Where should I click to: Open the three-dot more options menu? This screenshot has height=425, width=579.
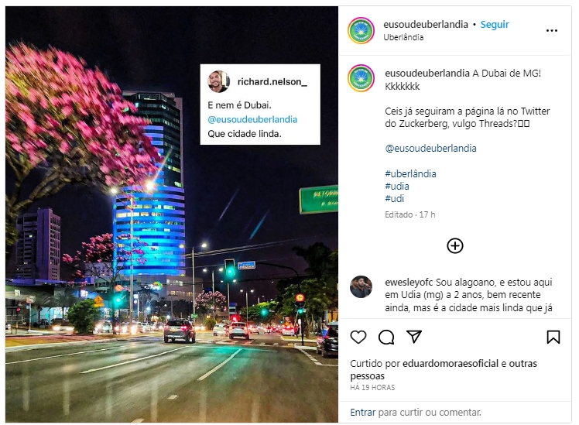(x=552, y=31)
